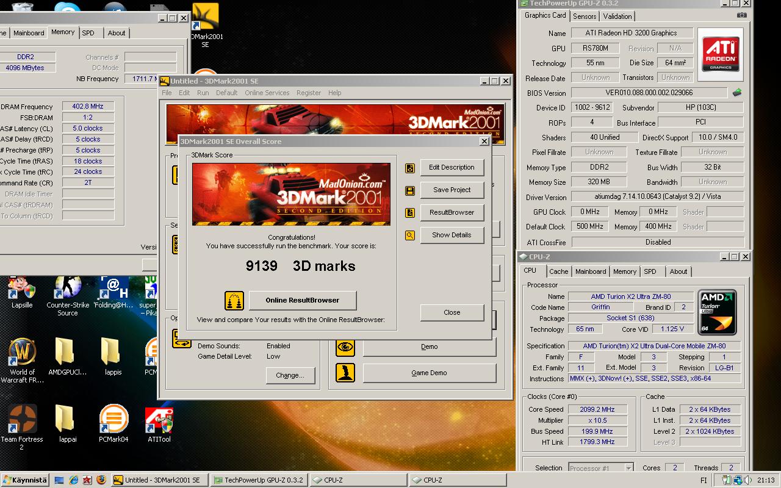Screen dimensions: 781x488
Task: Click the Käynnistä start button
Action: tap(25, 480)
